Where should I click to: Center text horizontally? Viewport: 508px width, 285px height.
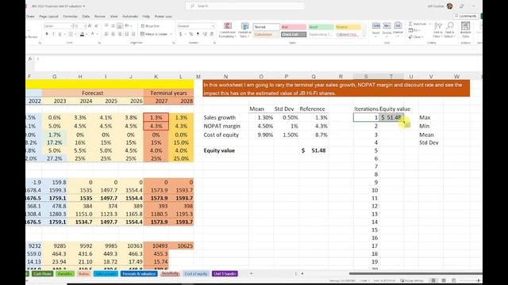coord(113,34)
